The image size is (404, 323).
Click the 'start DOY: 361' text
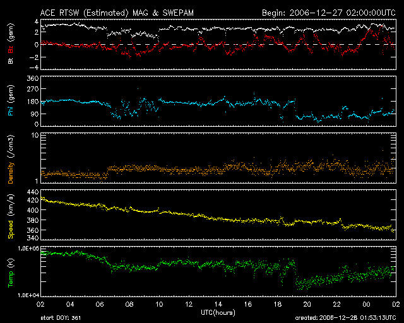click(61, 318)
